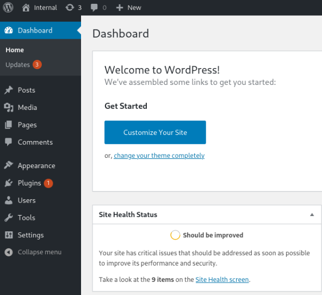Click Customize Your Site button
The width and height of the screenshot is (322, 295).
pyautogui.click(x=155, y=132)
